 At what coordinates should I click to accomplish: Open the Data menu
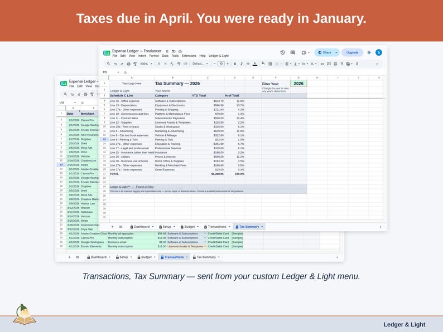click(x=165, y=56)
